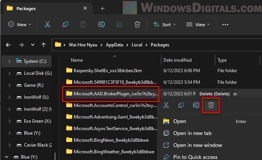Sort by the Date modified column header
The height and width of the screenshot is (160, 262).
[x=177, y=60]
